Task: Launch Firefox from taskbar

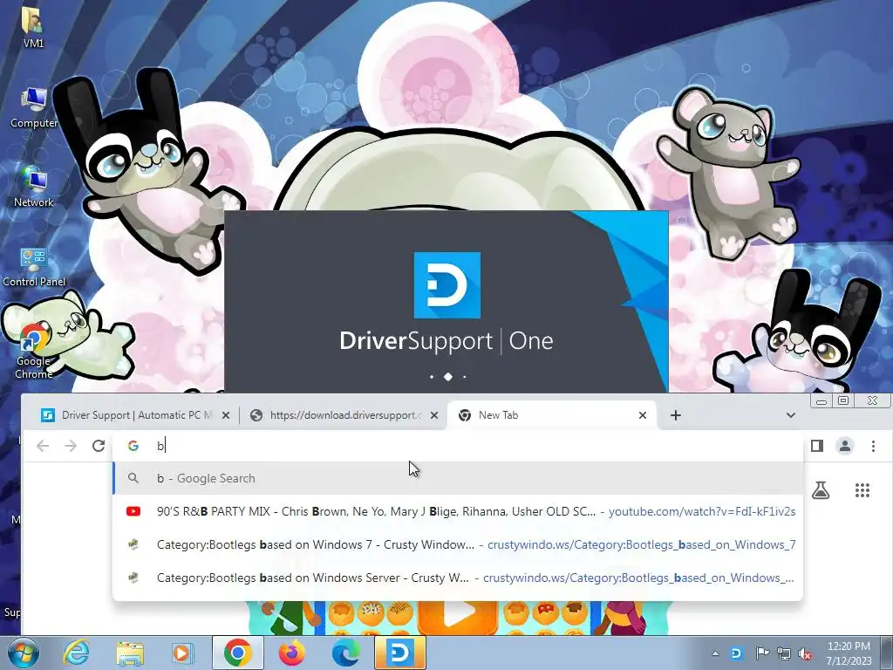Action: pyautogui.click(x=291, y=653)
